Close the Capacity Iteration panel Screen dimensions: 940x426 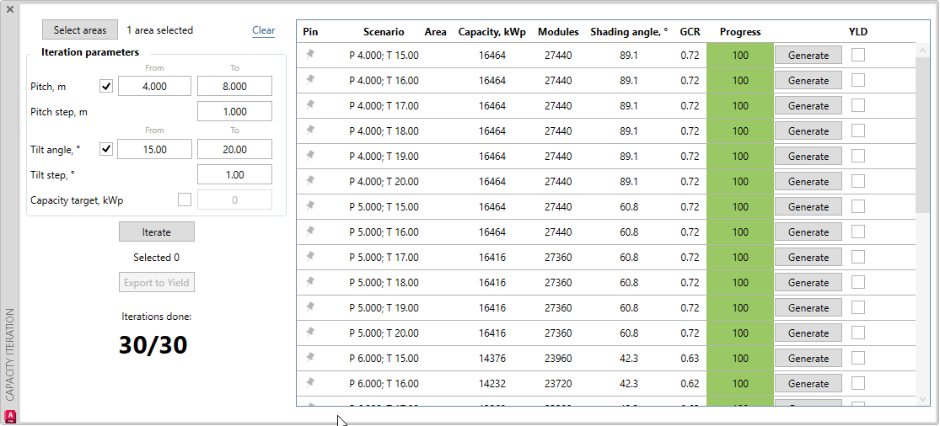[x=10, y=9]
